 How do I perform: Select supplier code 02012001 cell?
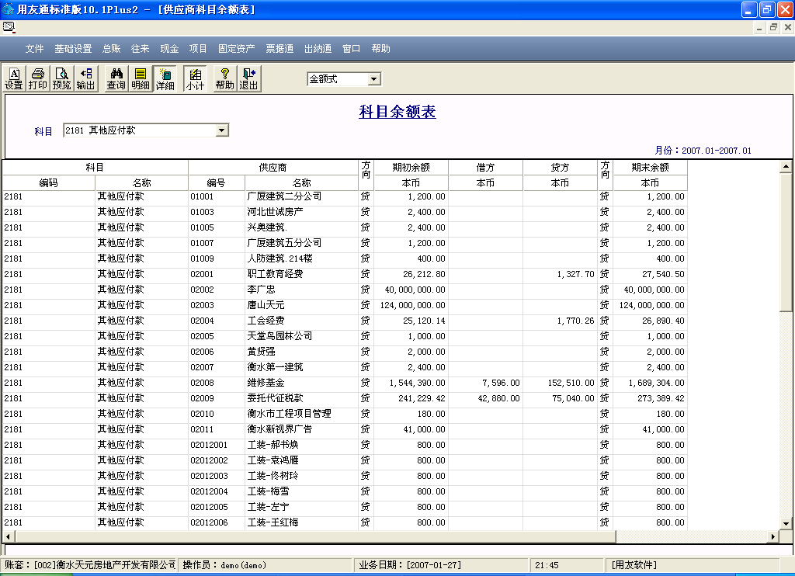[x=217, y=445]
